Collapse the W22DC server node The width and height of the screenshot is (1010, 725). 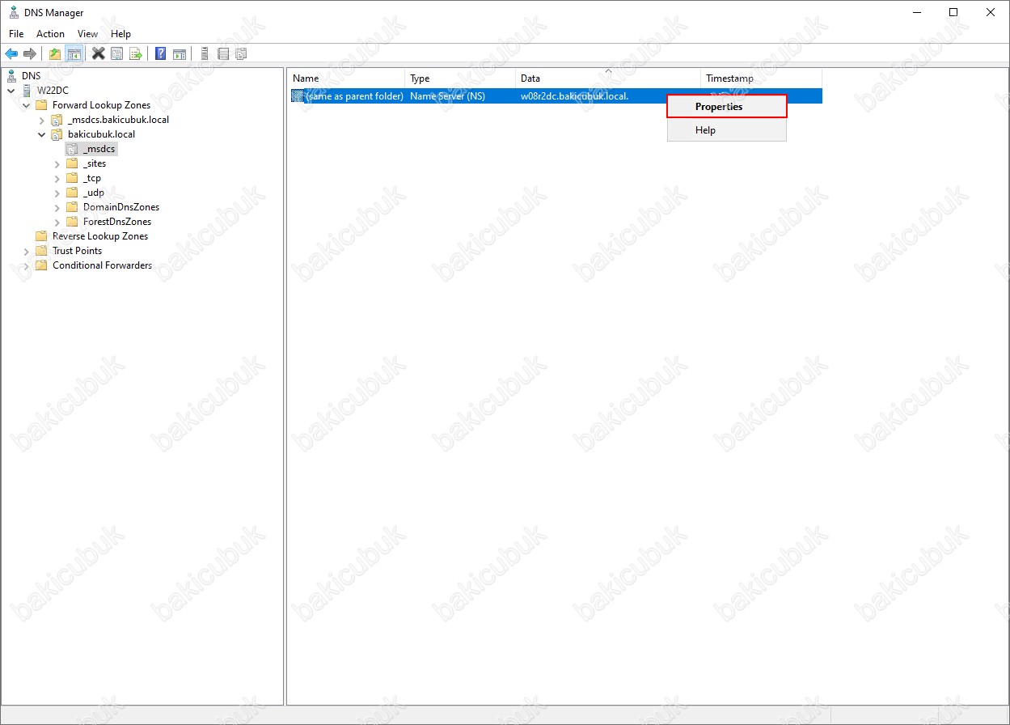tap(11, 91)
